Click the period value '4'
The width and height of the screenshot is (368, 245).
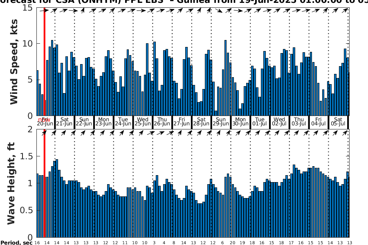click(164, 243)
